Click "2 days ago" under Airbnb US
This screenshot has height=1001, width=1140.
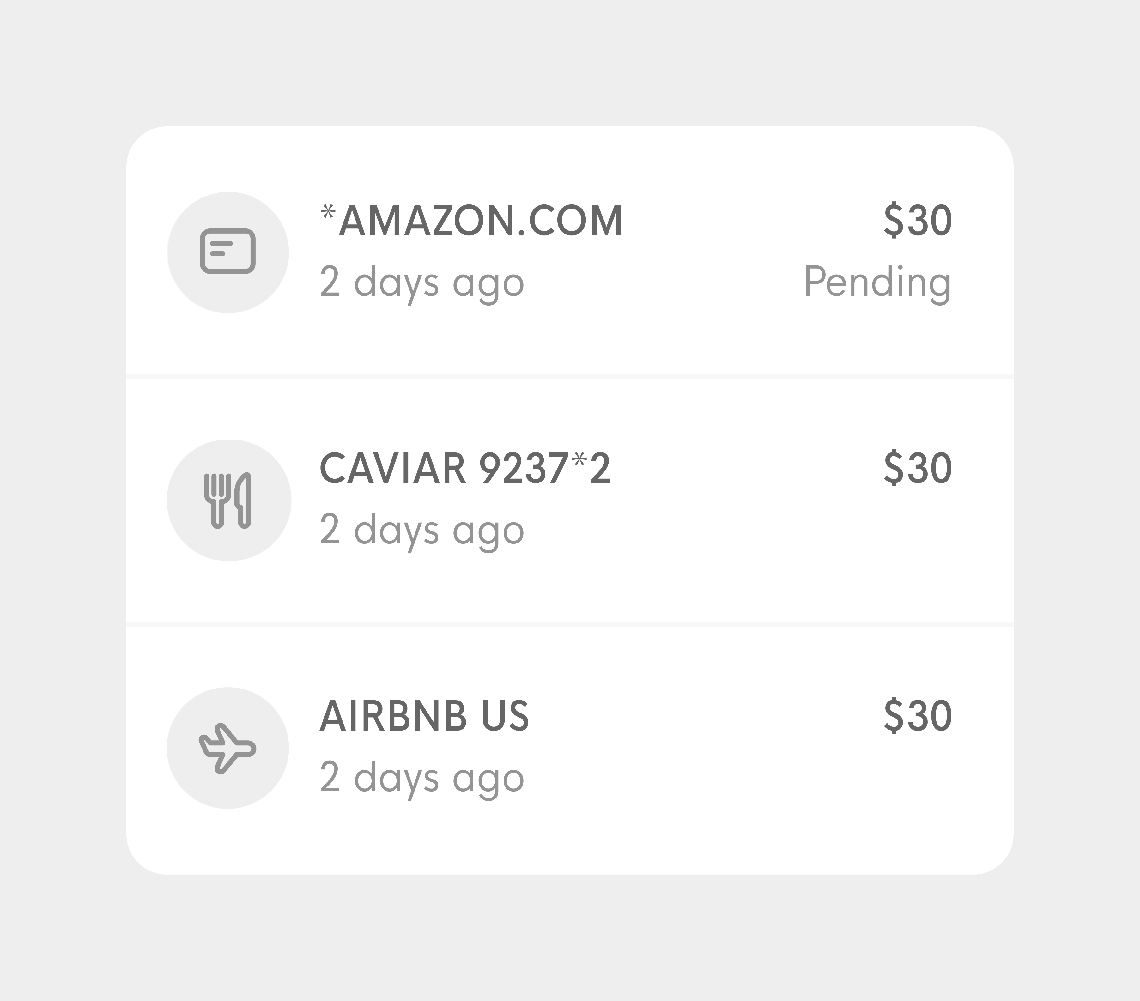[422, 779]
